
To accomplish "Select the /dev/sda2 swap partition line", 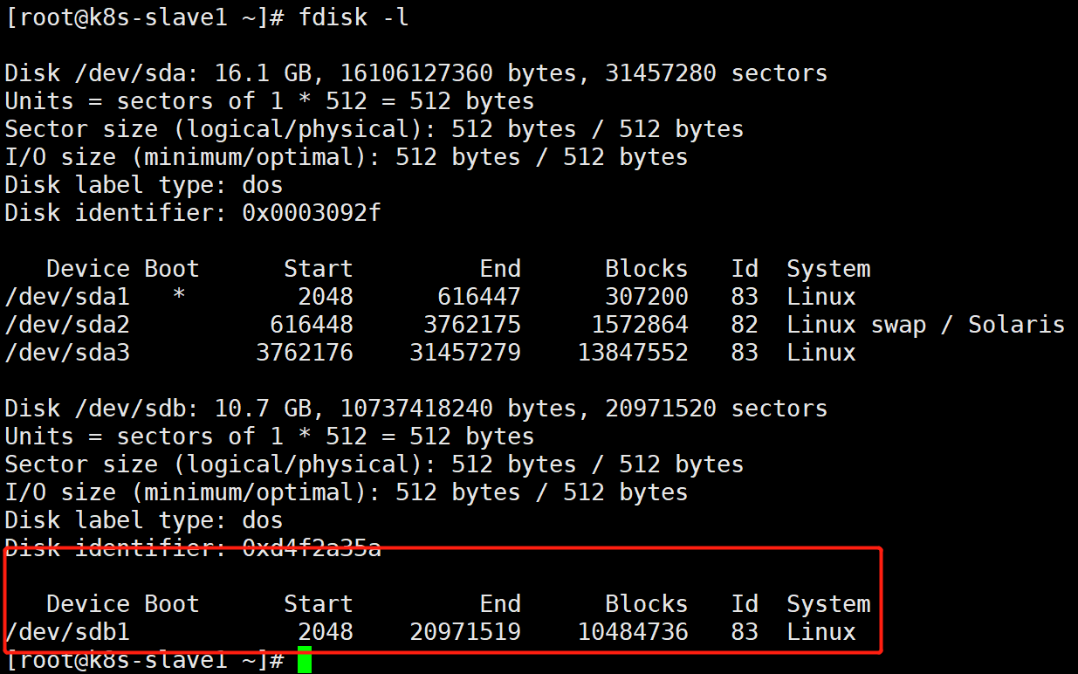I will point(67,324).
